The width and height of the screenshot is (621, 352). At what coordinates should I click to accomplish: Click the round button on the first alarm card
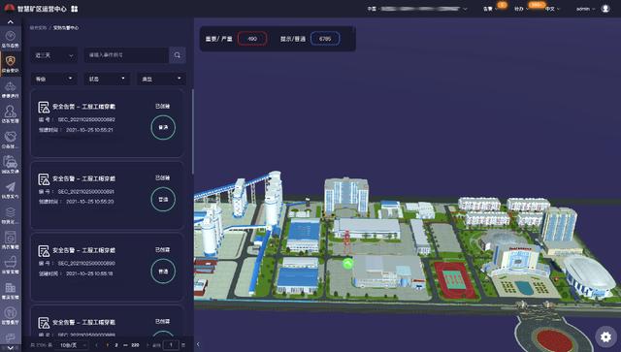coord(163,127)
